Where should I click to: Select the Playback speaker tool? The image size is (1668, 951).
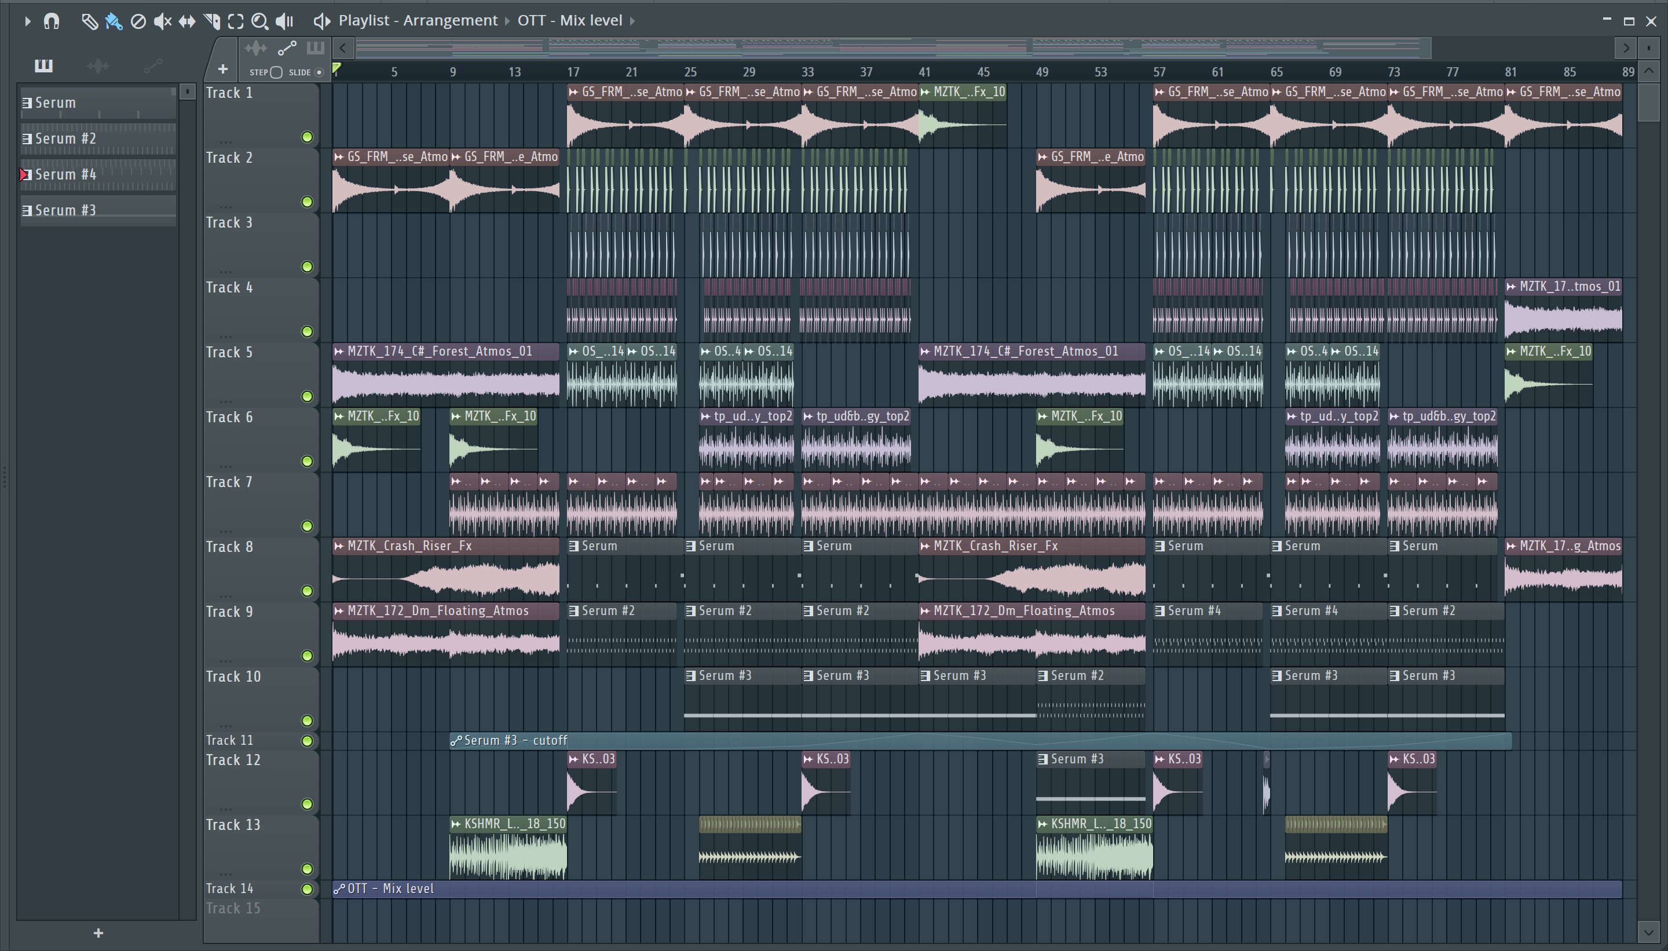tap(285, 21)
